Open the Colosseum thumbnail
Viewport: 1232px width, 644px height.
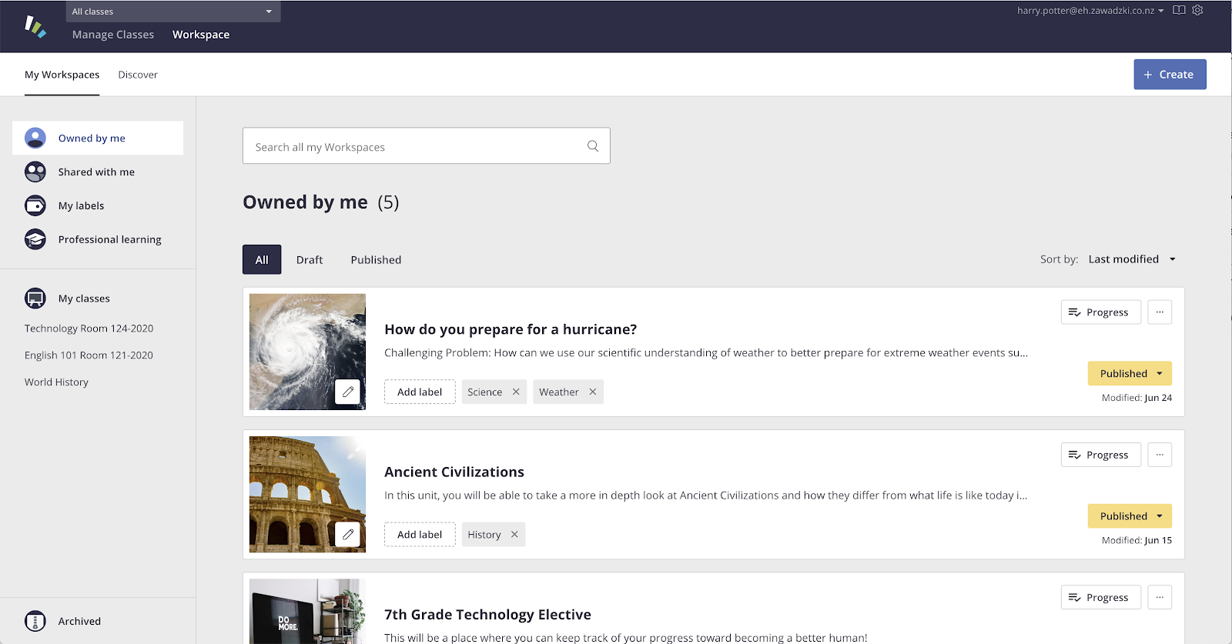307,494
